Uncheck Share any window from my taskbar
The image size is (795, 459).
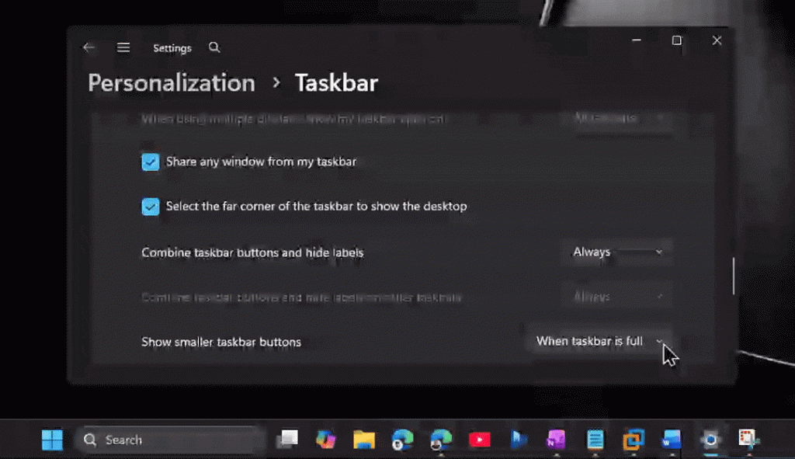[150, 162]
